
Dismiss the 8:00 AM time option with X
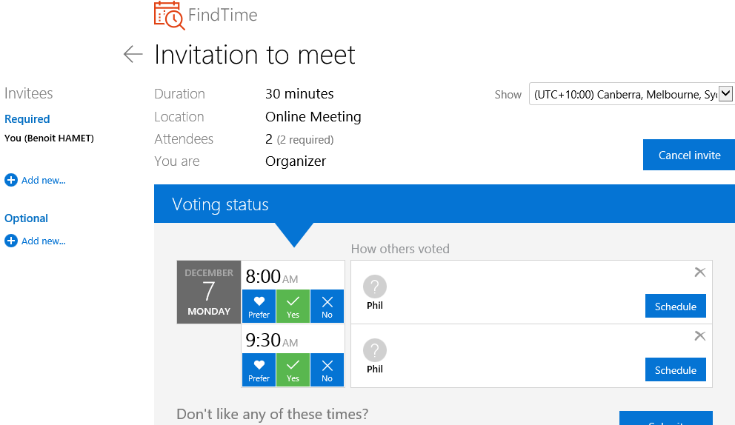(x=699, y=272)
